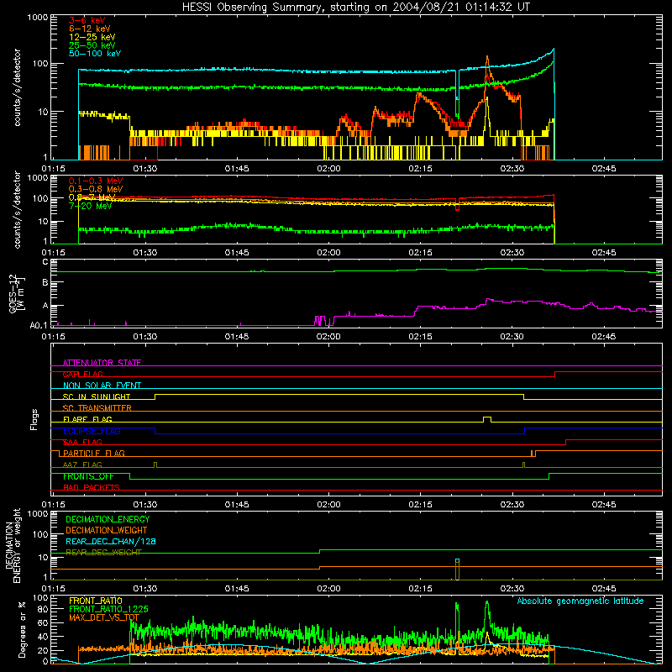Select the SC_IN_SUNLIGHT flag label
The image size is (672, 672).
(x=97, y=396)
